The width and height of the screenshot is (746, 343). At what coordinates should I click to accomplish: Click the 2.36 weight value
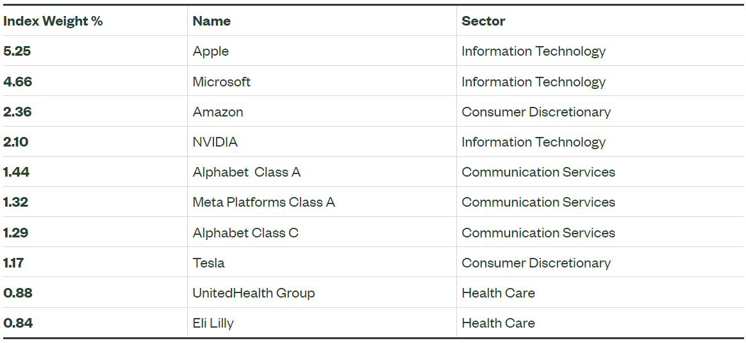pyautogui.click(x=18, y=112)
